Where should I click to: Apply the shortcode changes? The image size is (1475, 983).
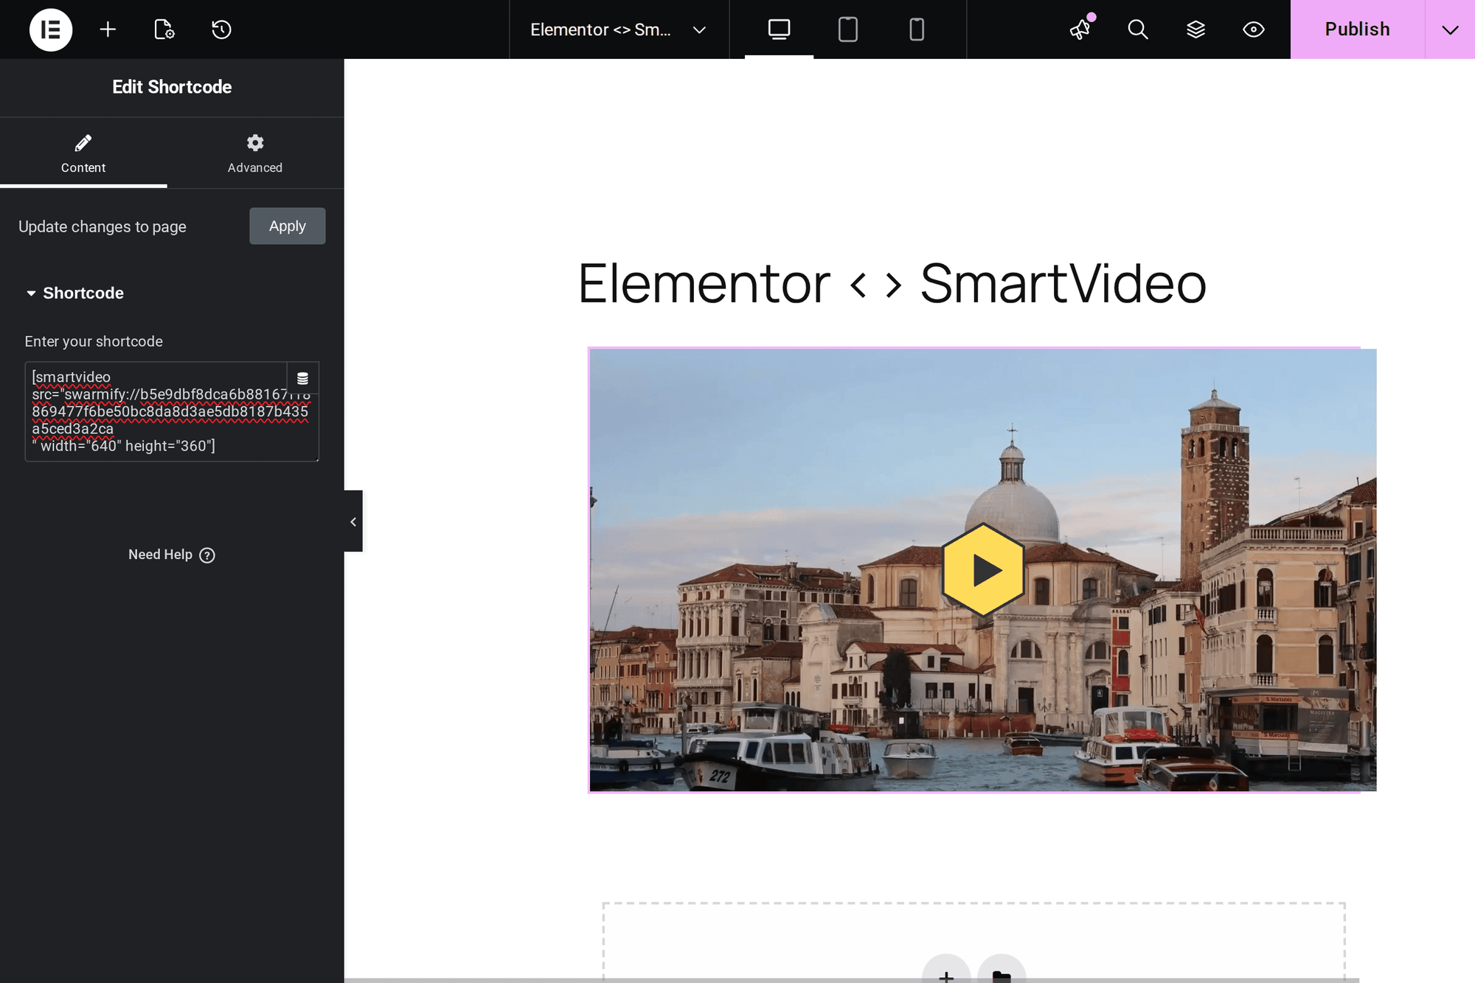pos(287,226)
